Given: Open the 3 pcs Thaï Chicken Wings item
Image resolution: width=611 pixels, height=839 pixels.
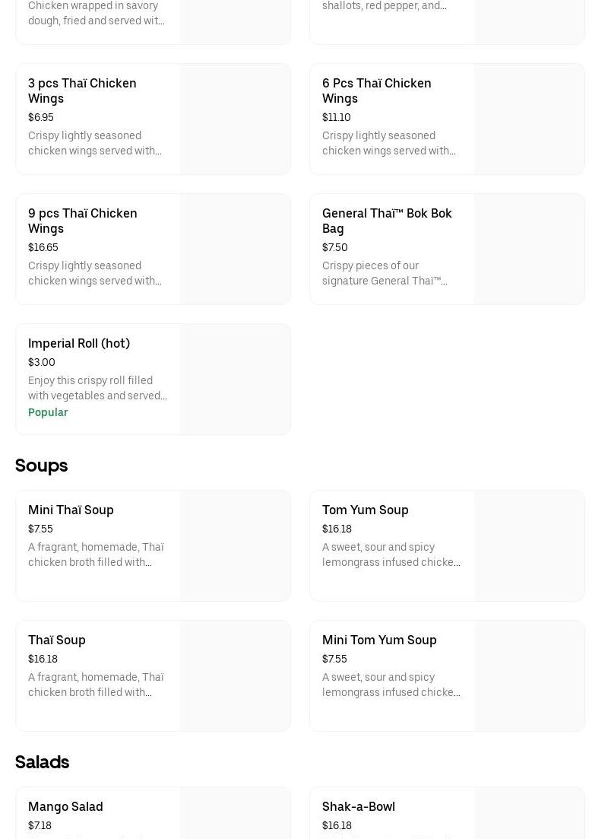Looking at the screenshot, I should (x=82, y=91).
